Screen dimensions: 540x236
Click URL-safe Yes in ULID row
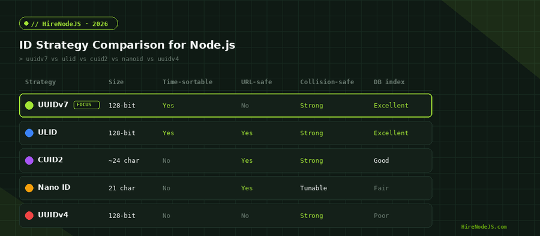[x=247, y=133]
